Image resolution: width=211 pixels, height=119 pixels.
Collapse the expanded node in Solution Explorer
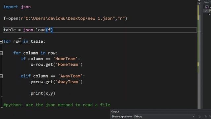coord(206,11)
